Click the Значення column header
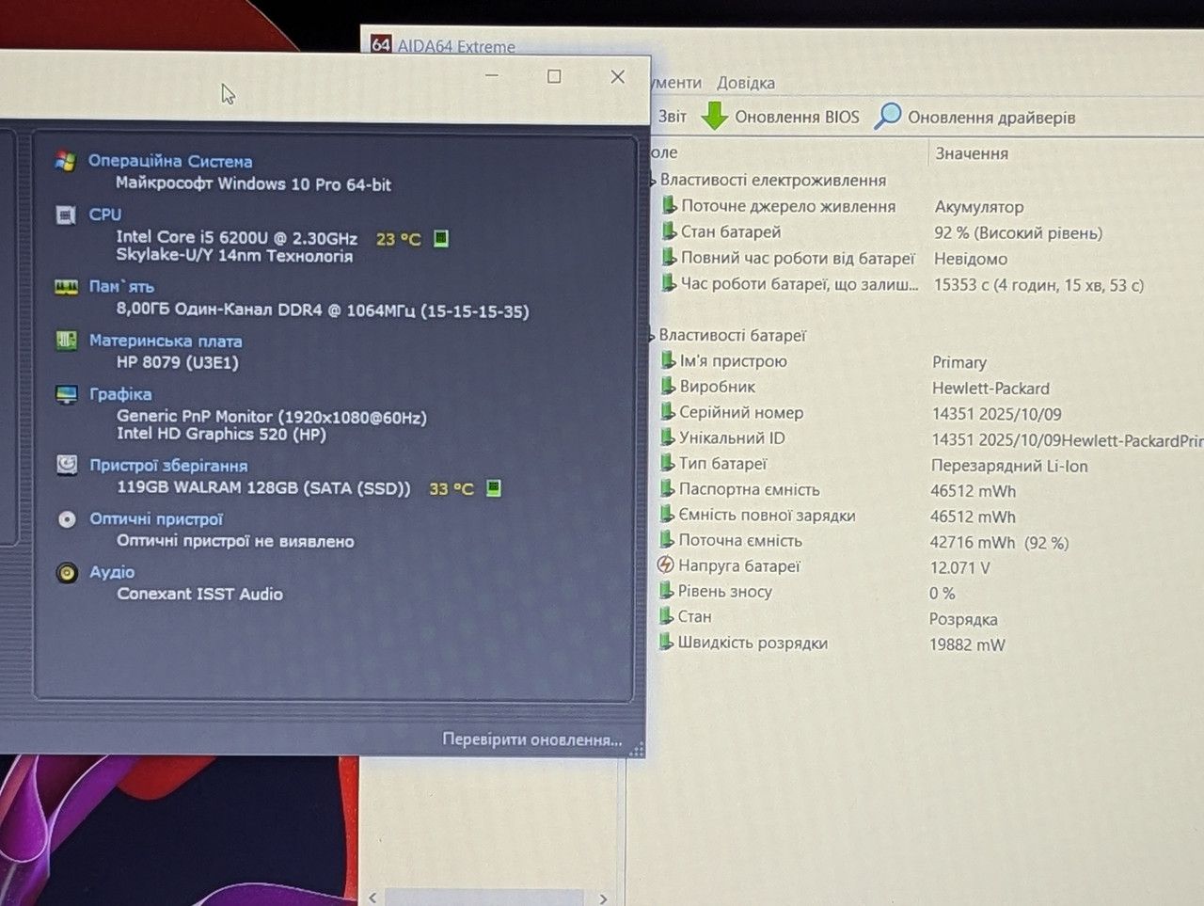 [972, 153]
